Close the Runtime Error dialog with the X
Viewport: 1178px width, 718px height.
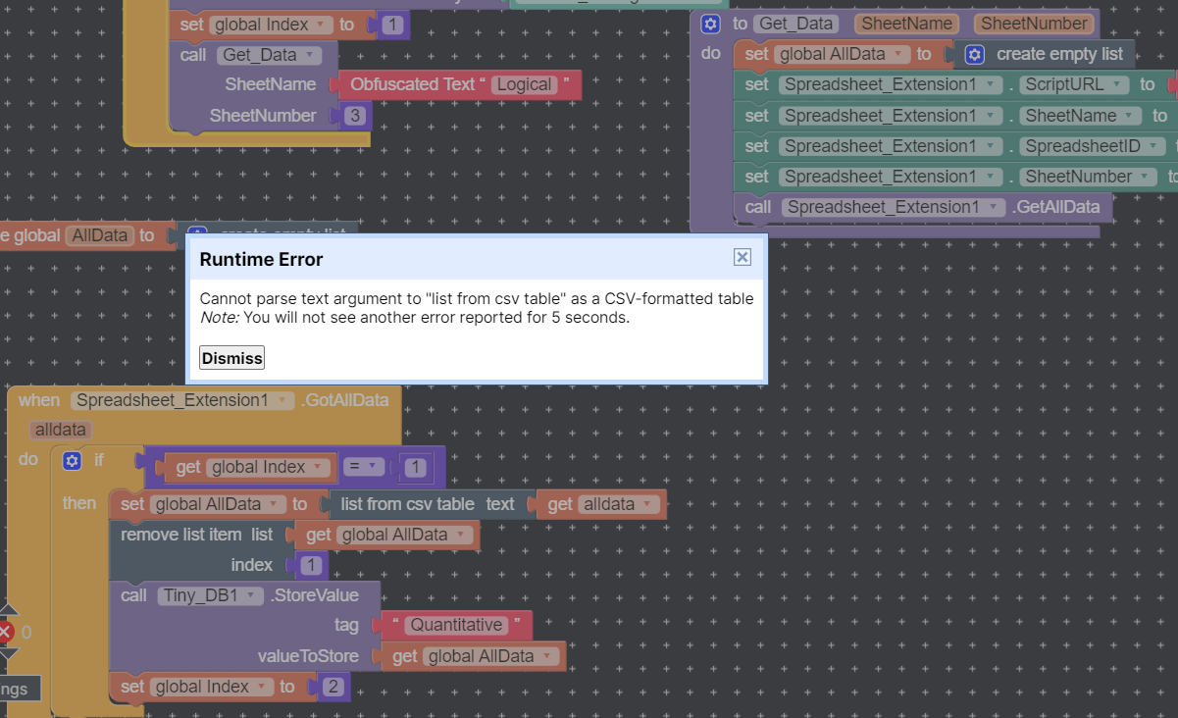[x=743, y=257]
